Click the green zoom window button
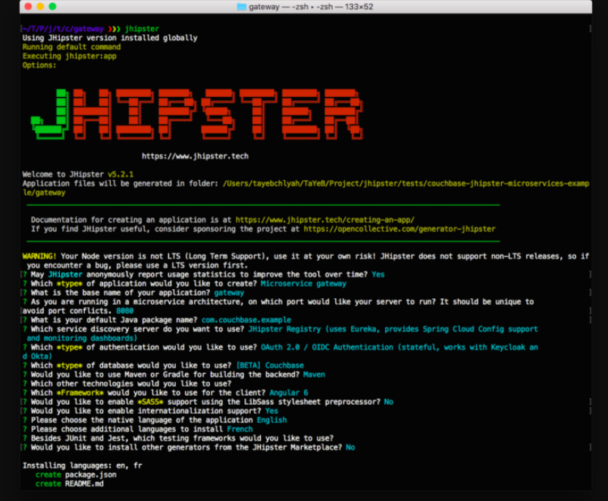The height and width of the screenshot is (501, 608). 53,7
